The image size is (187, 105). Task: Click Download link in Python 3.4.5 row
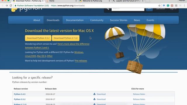101,94
